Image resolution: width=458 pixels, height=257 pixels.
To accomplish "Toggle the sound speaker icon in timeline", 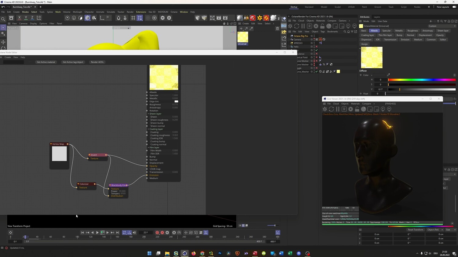I will (x=134, y=233).
